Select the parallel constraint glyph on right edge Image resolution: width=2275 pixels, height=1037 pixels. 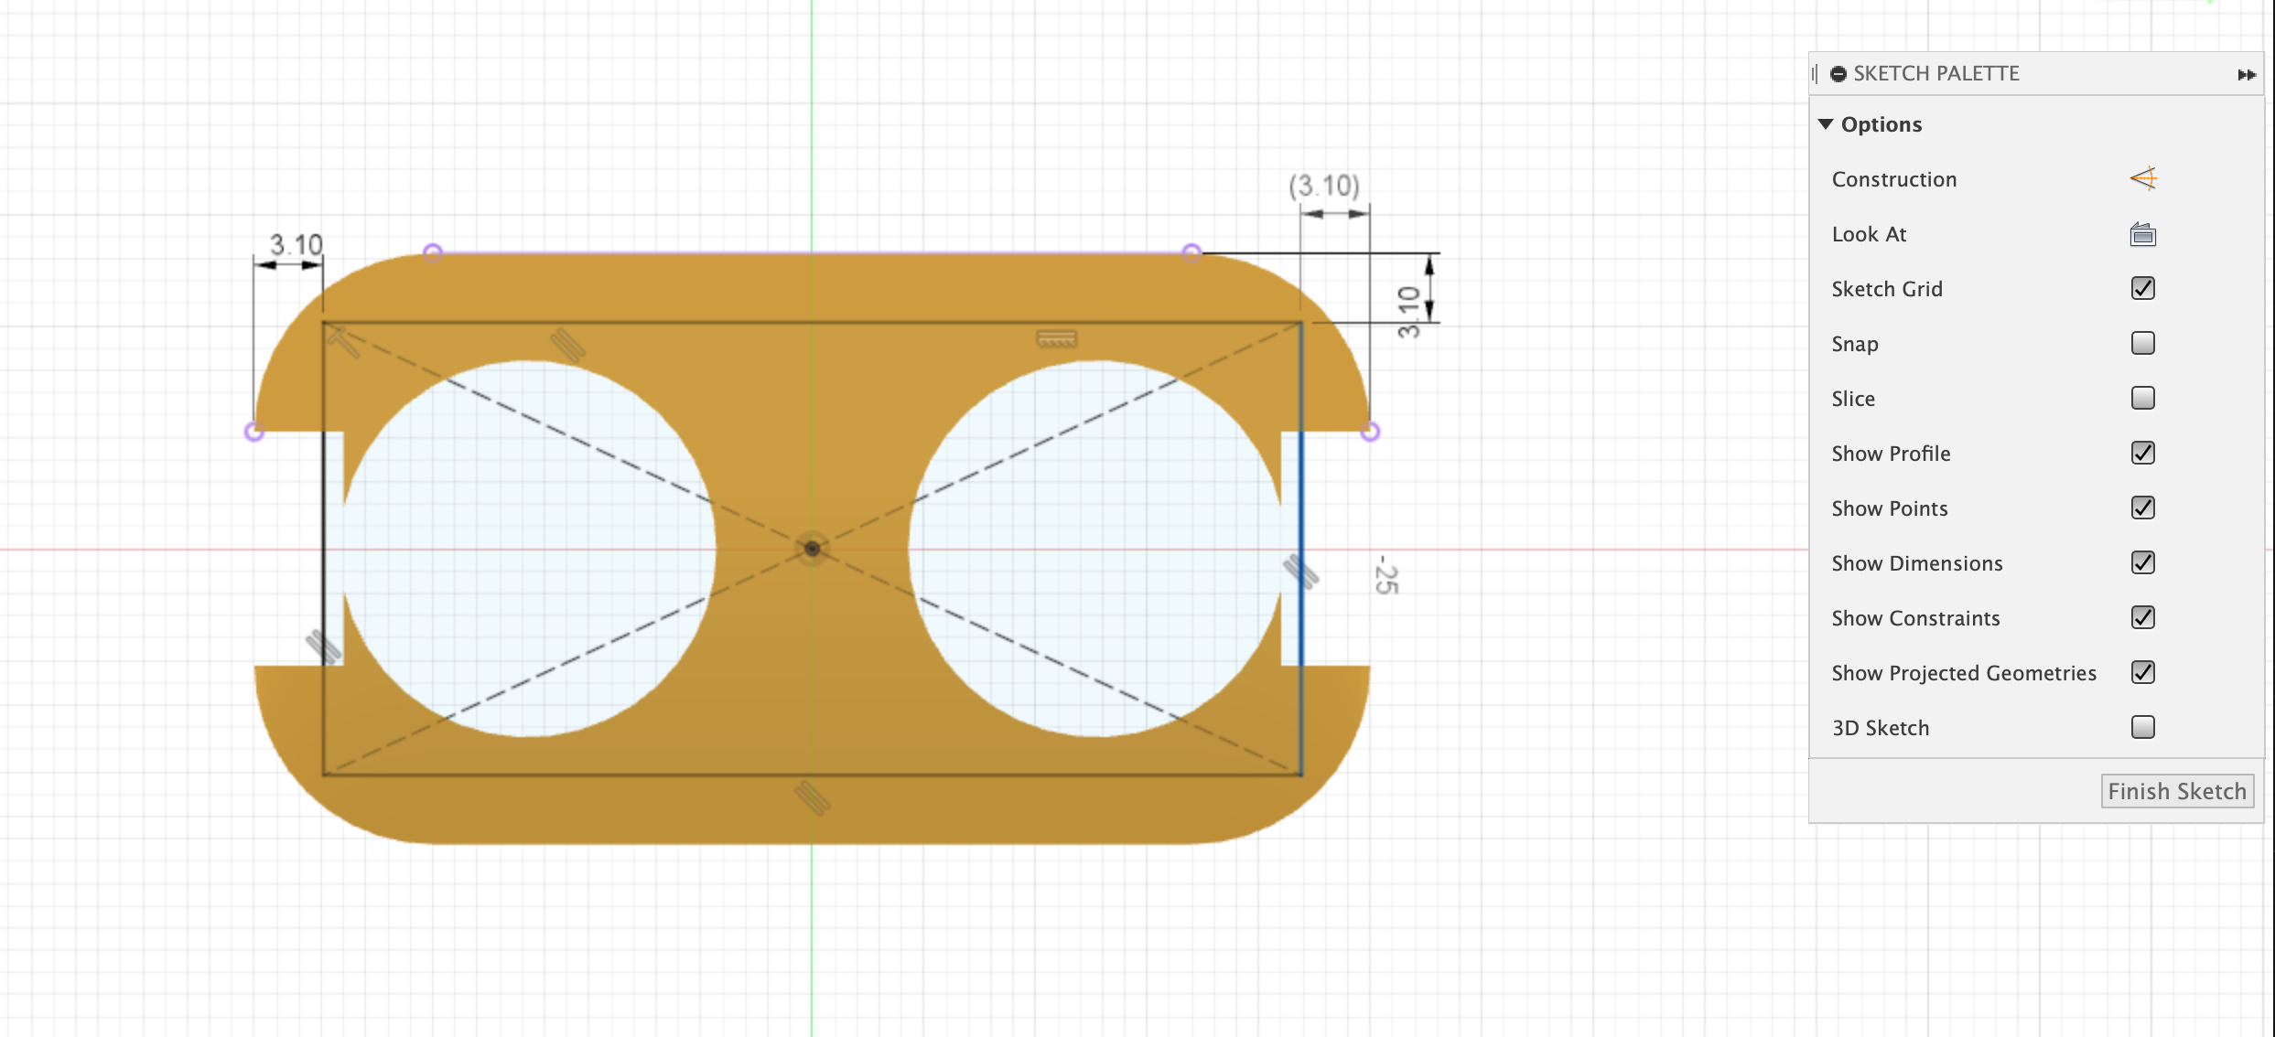click(1300, 572)
